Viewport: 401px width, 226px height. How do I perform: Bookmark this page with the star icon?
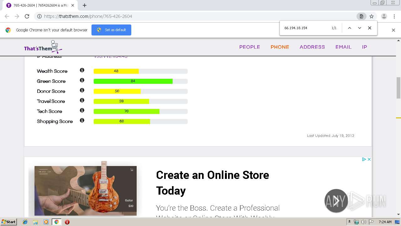[x=372, y=16]
